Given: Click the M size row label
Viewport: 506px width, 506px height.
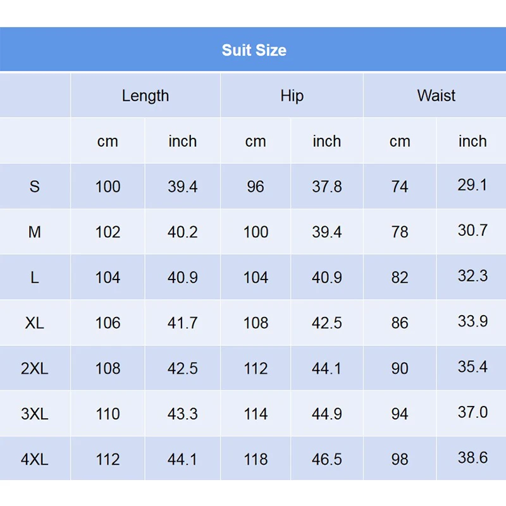Looking at the screenshot, I should [x=35, y=232].
